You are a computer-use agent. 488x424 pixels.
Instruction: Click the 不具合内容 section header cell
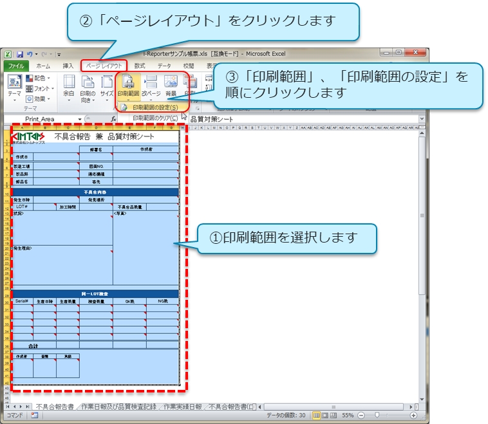(95, 192)
